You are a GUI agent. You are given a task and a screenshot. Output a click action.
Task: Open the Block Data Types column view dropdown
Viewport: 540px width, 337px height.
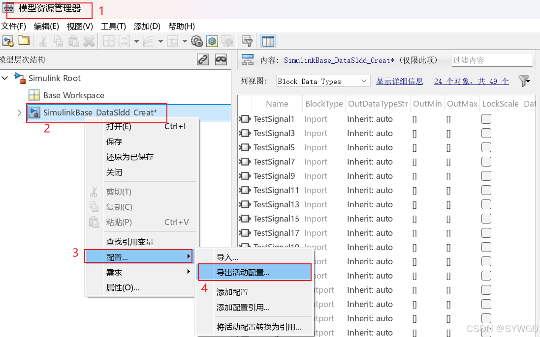click(323, 82)
